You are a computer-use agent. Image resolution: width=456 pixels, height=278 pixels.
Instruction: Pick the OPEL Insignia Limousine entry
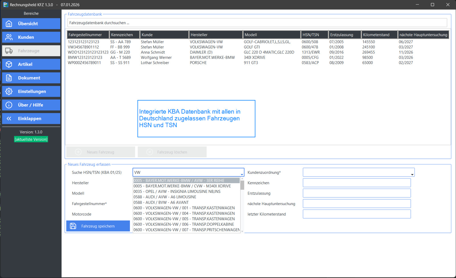(x=177, y=191)
